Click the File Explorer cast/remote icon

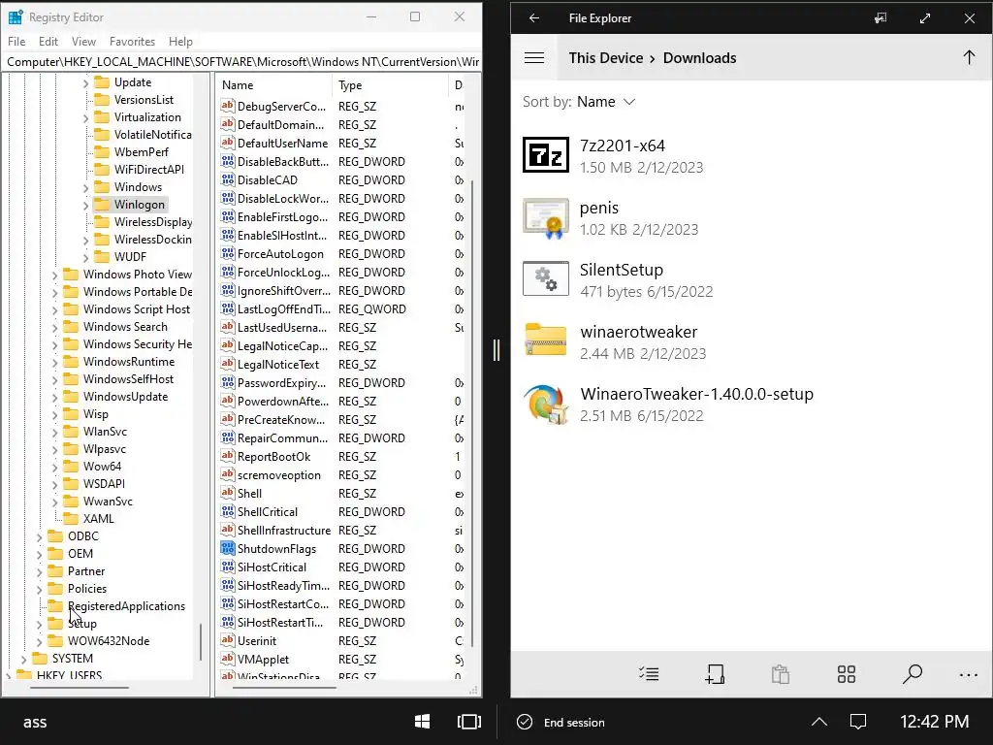[x=881, y=17]
